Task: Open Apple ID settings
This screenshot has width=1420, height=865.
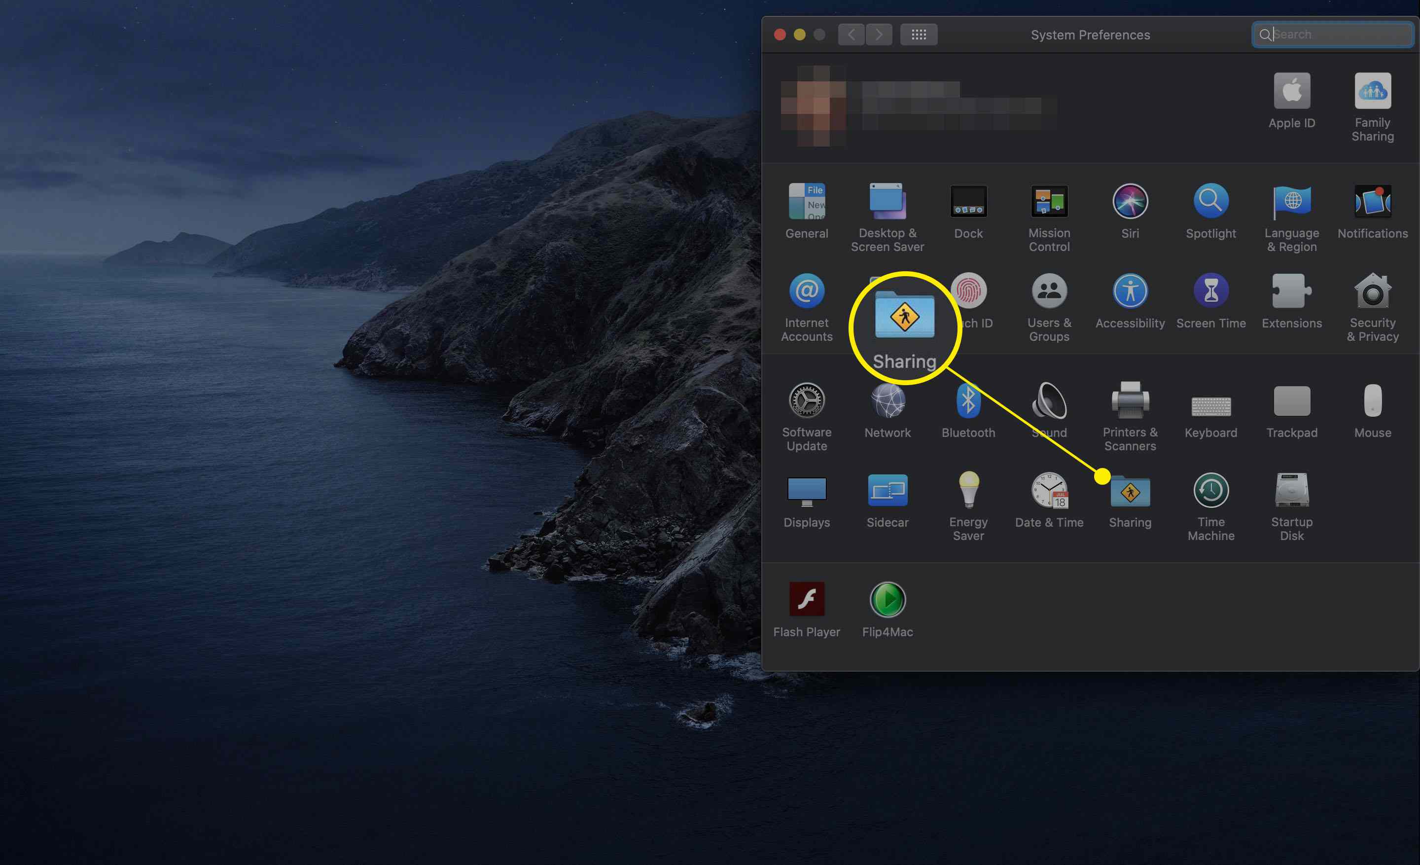Action: tap(1291, 91)
